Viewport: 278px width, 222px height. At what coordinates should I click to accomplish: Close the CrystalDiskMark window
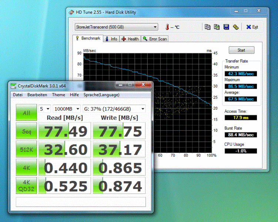(x=143, y=84)
